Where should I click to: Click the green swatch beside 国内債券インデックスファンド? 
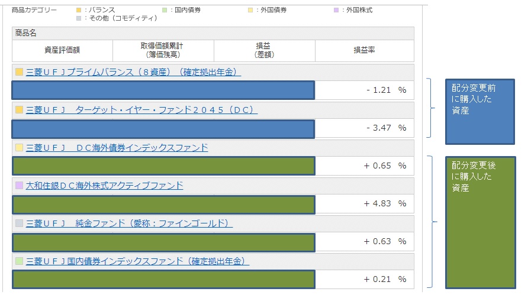click(x=20, y=261)
